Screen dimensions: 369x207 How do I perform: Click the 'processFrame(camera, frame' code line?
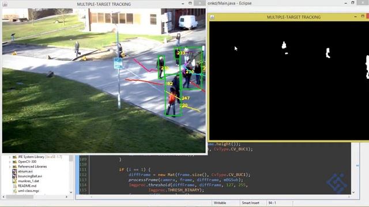click(186, 180)
